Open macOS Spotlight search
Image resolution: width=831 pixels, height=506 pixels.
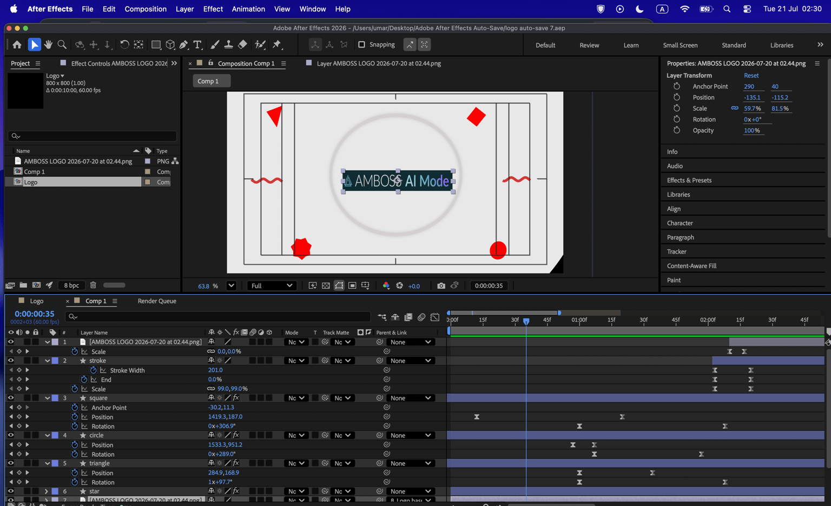click(x=727, y=9)
